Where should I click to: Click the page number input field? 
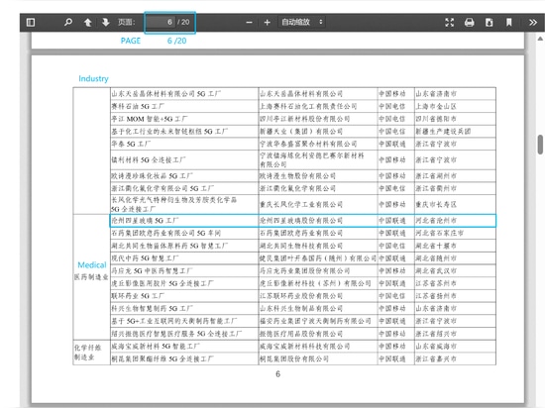tap(161, 22)
